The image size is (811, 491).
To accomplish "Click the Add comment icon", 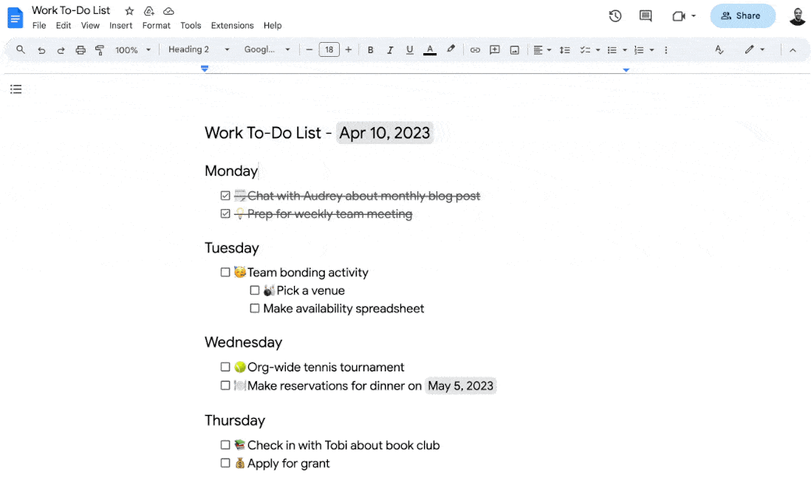I will 494,49.
